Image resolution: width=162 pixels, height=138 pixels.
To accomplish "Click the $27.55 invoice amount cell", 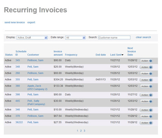I will [58, 123].
